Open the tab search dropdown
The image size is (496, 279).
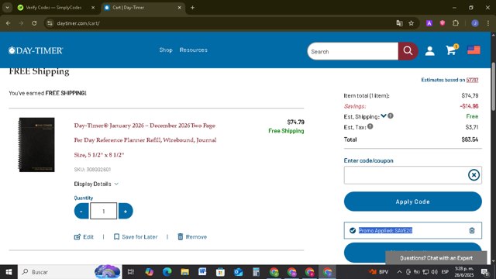pos(7,8)
